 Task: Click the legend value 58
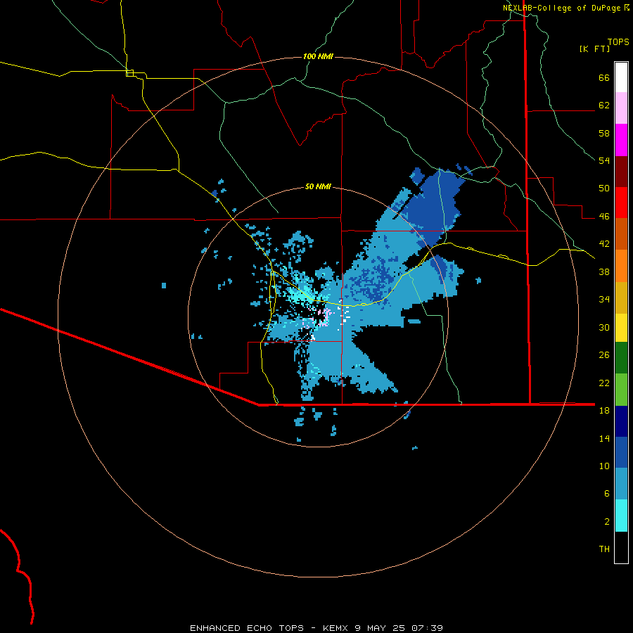604,133
